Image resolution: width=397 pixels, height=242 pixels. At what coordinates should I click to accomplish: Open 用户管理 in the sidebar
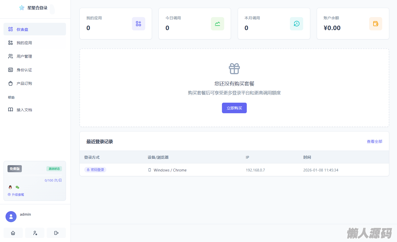point(35,56)
